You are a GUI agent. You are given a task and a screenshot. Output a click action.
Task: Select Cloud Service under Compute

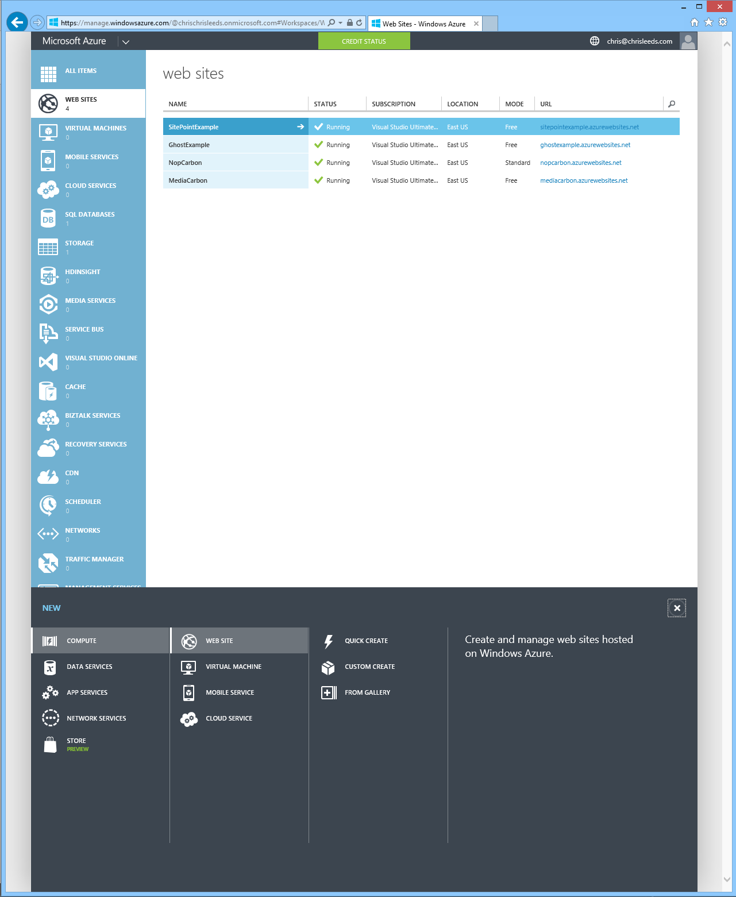pos(229,718)
